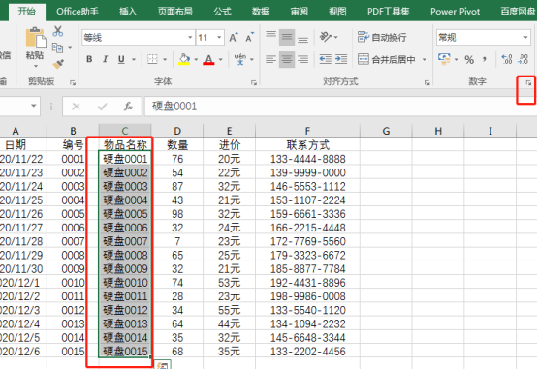Open the underline style dropdown arrow

(x=134, y=59)
